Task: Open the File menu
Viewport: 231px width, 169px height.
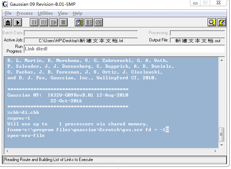Action: 8,13
